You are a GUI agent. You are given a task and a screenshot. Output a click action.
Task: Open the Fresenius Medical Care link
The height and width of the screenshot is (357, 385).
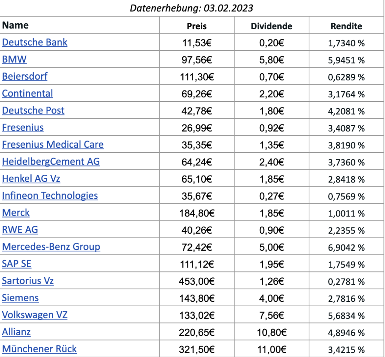tap(53, 145)
